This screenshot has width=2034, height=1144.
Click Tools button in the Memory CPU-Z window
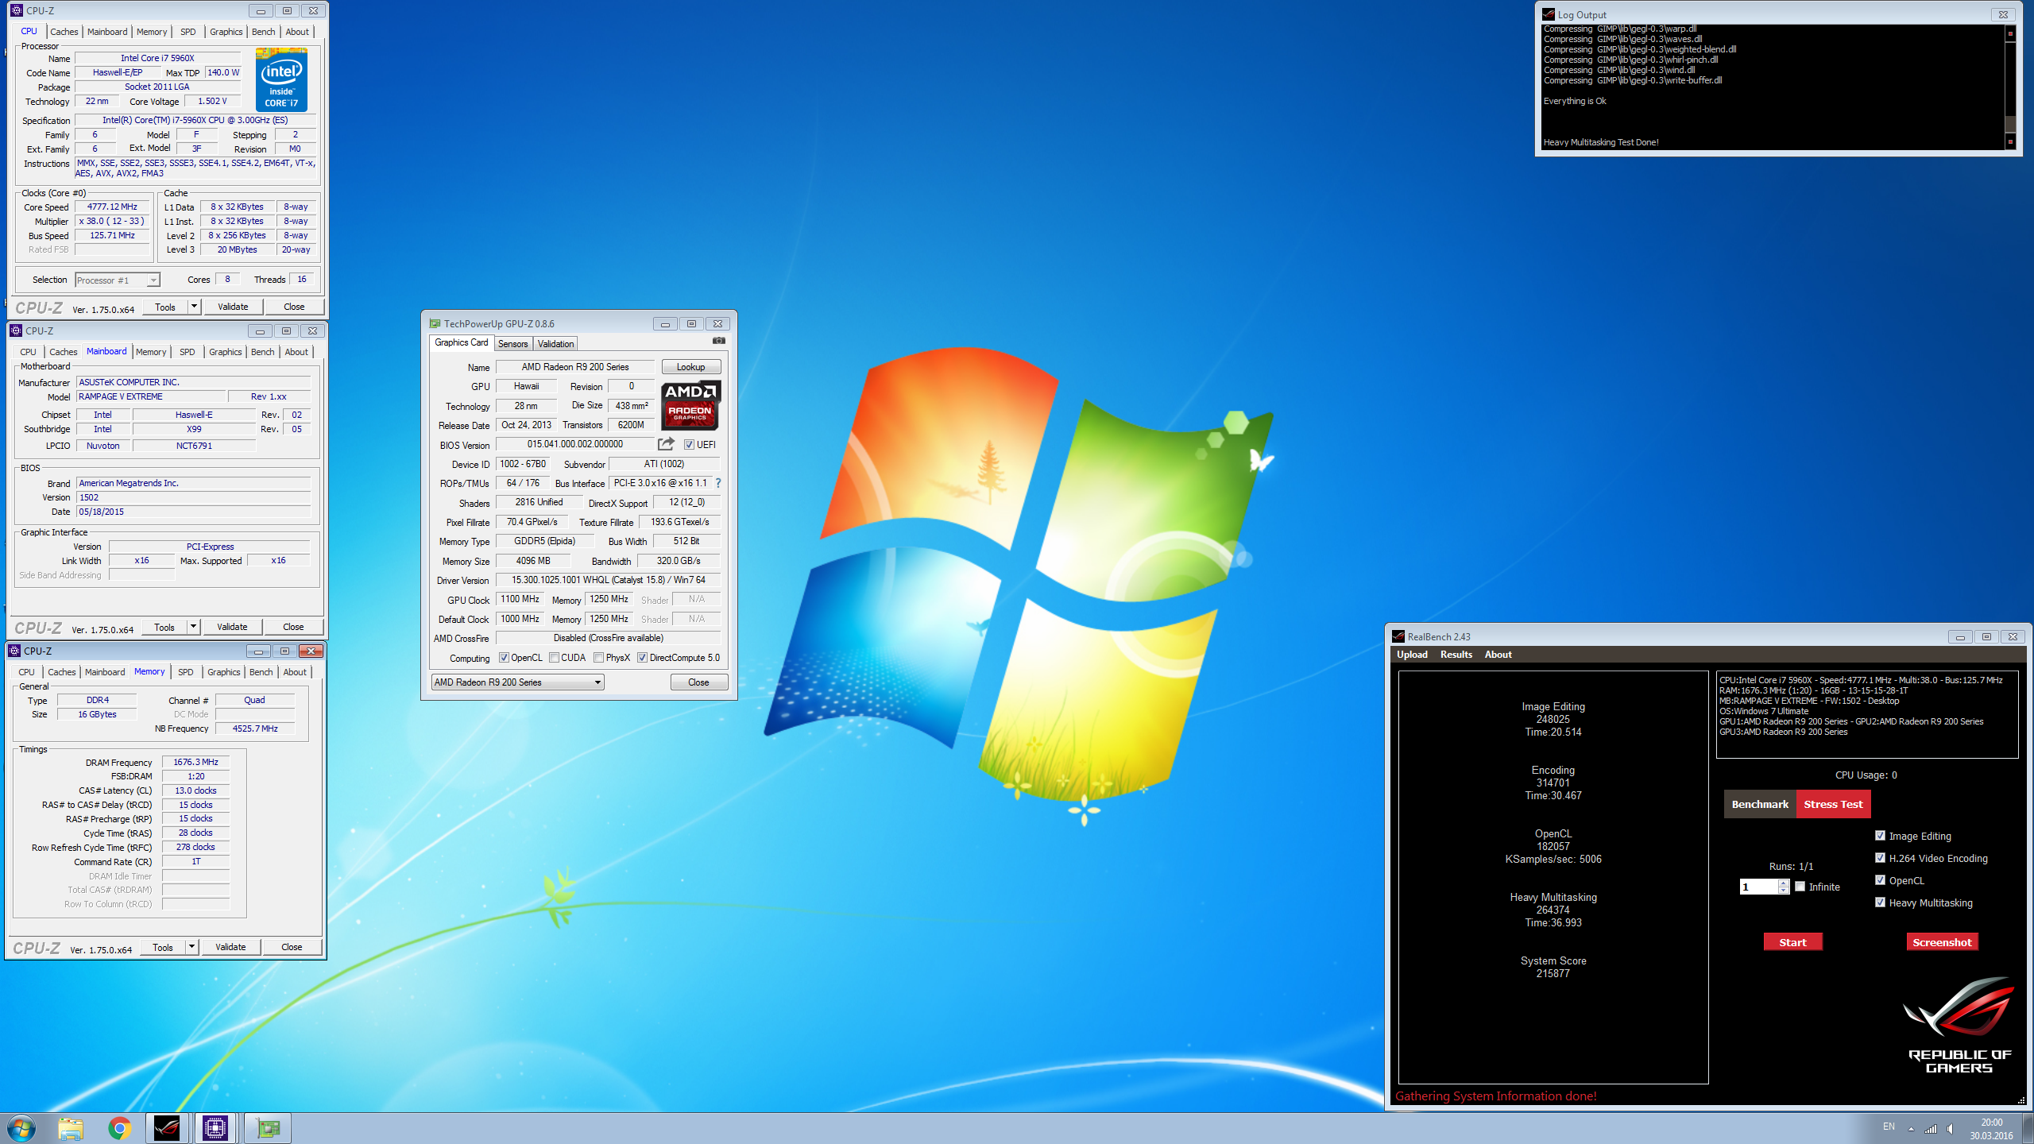pyautogui.click(x=162, y=947)
